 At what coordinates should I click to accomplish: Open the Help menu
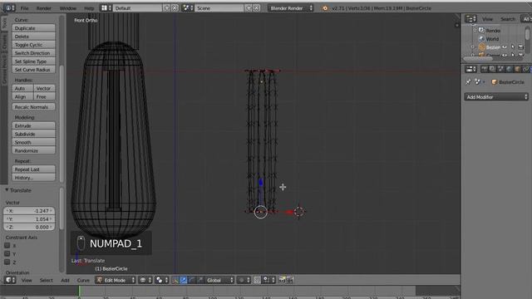click(89, 8)
